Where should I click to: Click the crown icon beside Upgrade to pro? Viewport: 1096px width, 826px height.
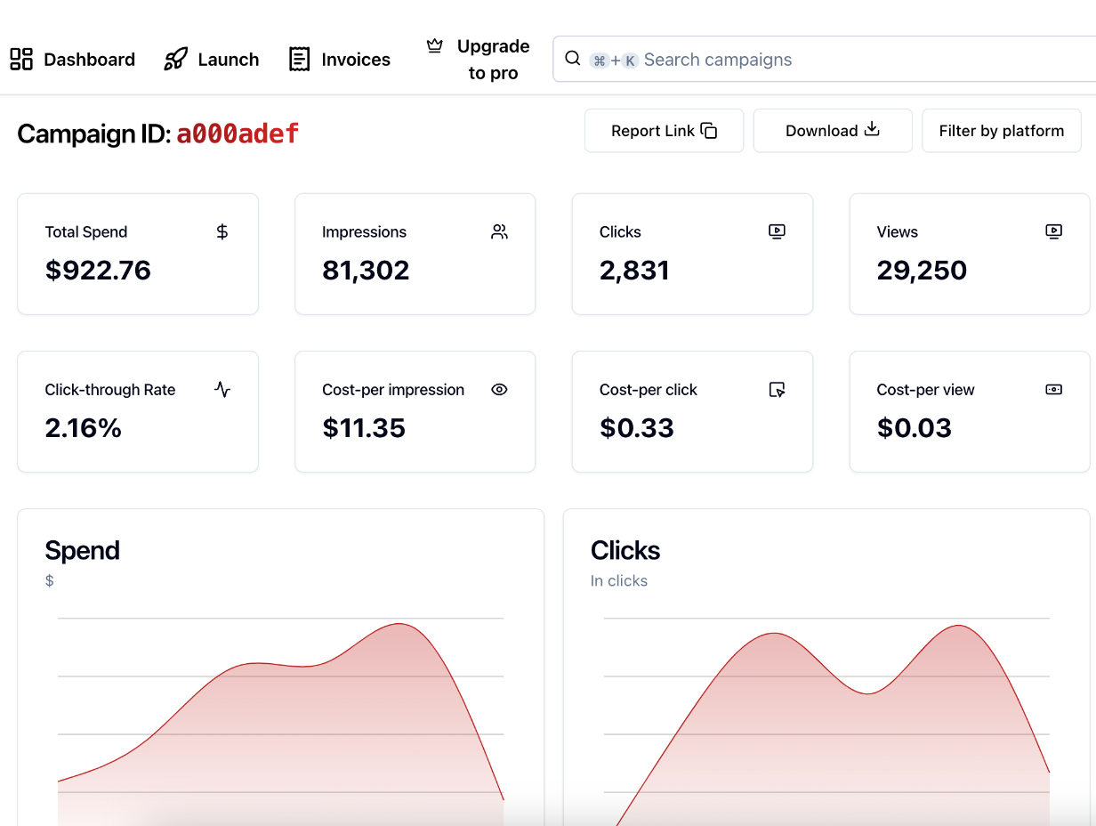(x=434, y=45)
